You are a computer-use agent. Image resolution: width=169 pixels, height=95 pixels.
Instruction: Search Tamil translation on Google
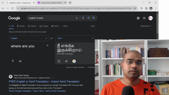coord(74,61)
